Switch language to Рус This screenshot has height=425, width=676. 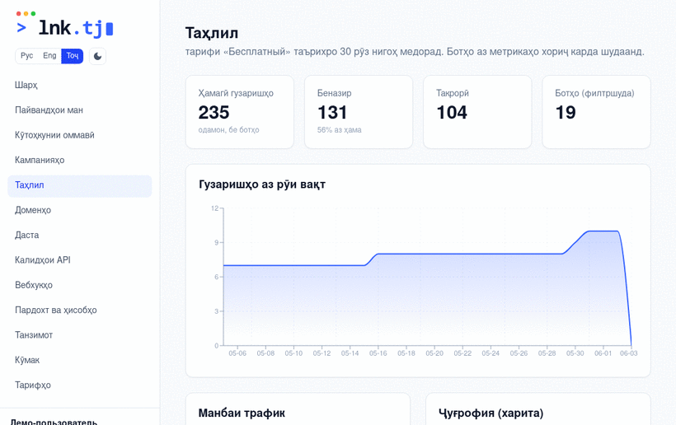point(26,56)
